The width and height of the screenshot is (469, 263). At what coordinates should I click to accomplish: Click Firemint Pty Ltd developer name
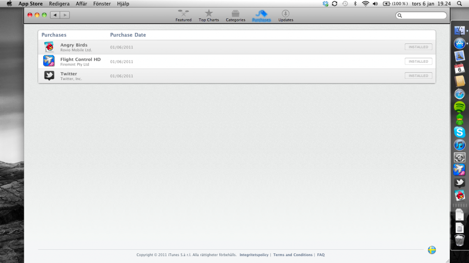point(75,64)
